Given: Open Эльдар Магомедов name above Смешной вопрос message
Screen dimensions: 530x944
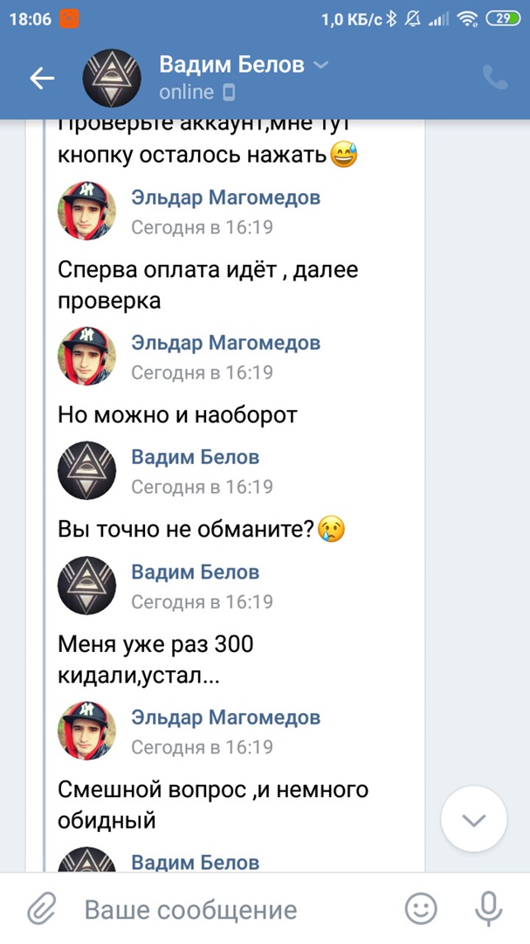Looking at the screenshot, I should 225,718.
